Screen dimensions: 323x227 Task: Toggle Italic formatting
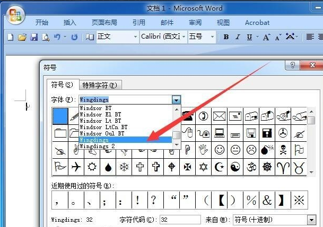click(238, 37)
